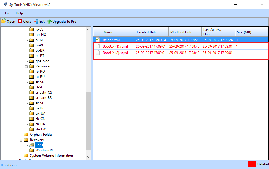Sort by the Name column header
269x169 pixels.
click(118, 32)
